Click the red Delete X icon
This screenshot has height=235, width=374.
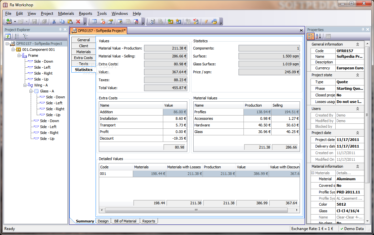[x=78, y=21]
